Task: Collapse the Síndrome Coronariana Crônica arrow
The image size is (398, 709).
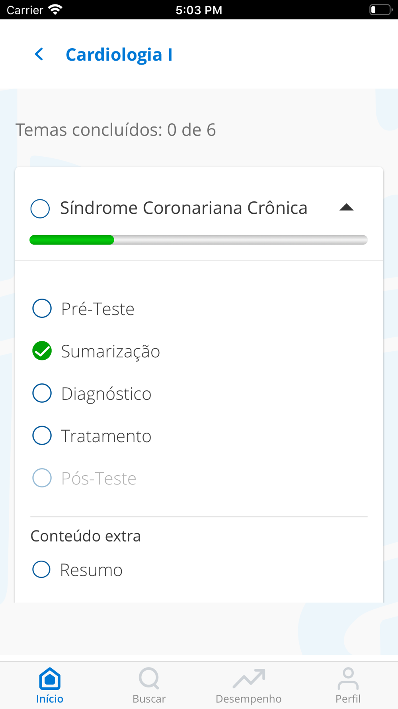Action: tap(346, 207)
